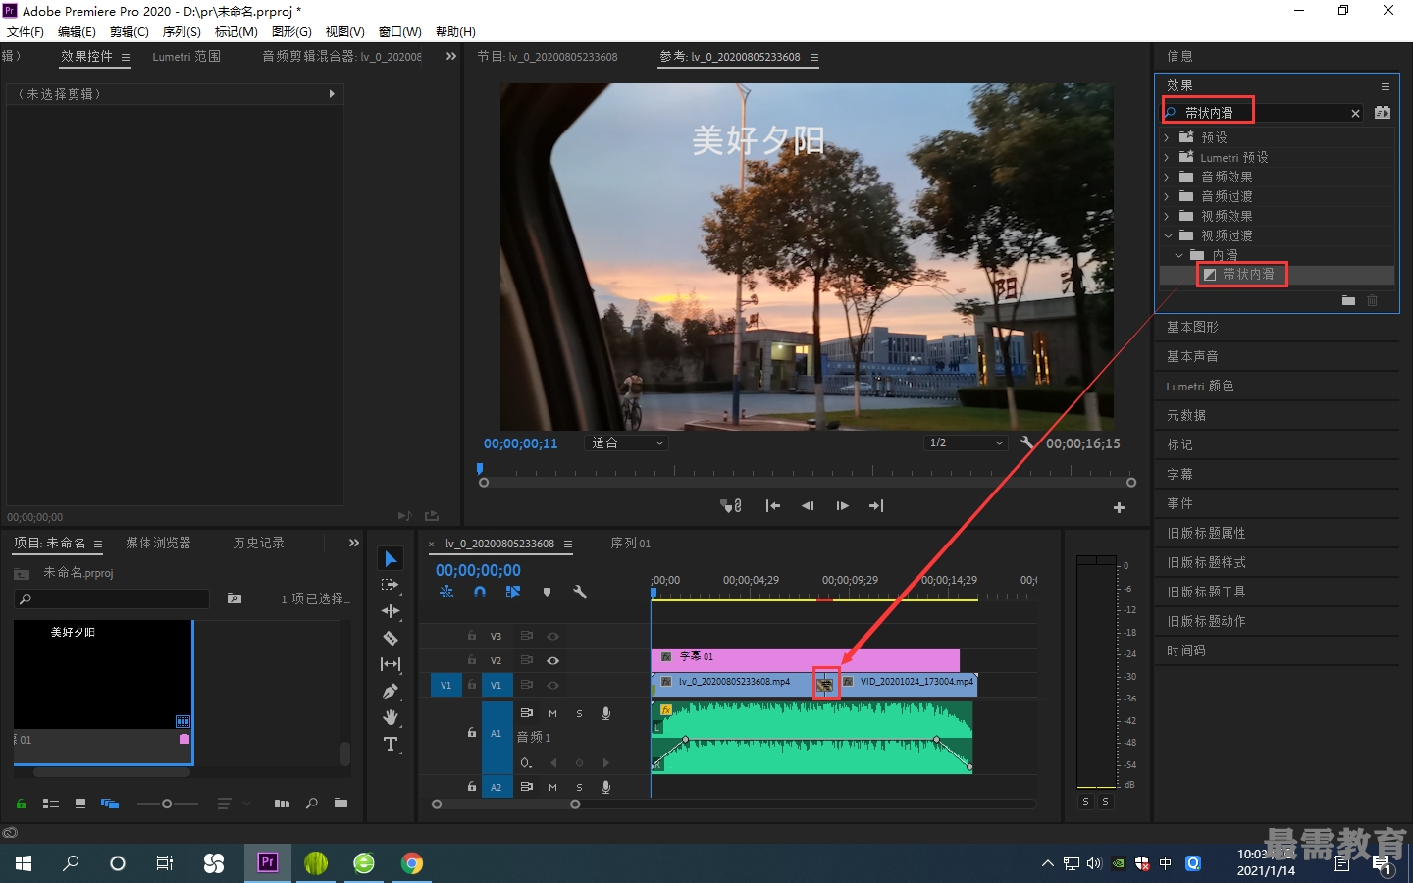Mute audio track A1
This screenshot has height=883, width=1413.
pyautogui.click(x=552, y=713)
